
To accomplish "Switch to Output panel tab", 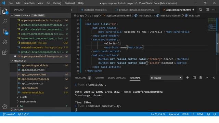I will [100, 78].
